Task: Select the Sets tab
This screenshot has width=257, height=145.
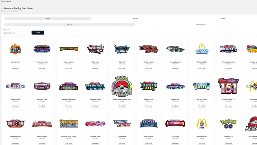Action: [69, 25]
